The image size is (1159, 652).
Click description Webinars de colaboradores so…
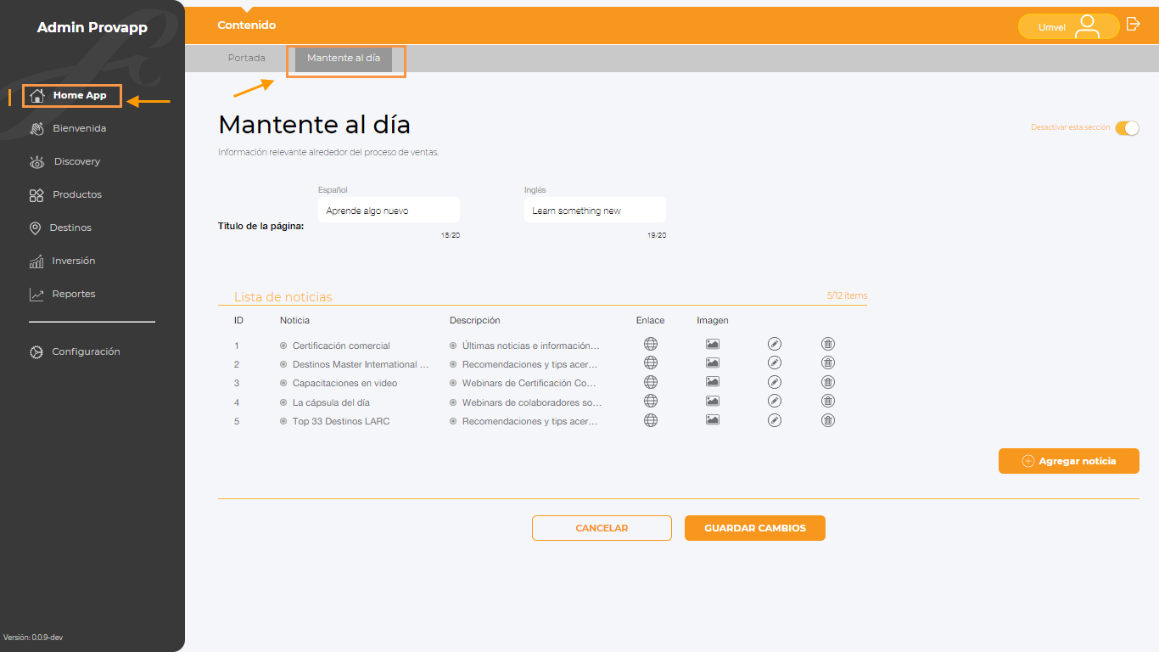(532, 402)
